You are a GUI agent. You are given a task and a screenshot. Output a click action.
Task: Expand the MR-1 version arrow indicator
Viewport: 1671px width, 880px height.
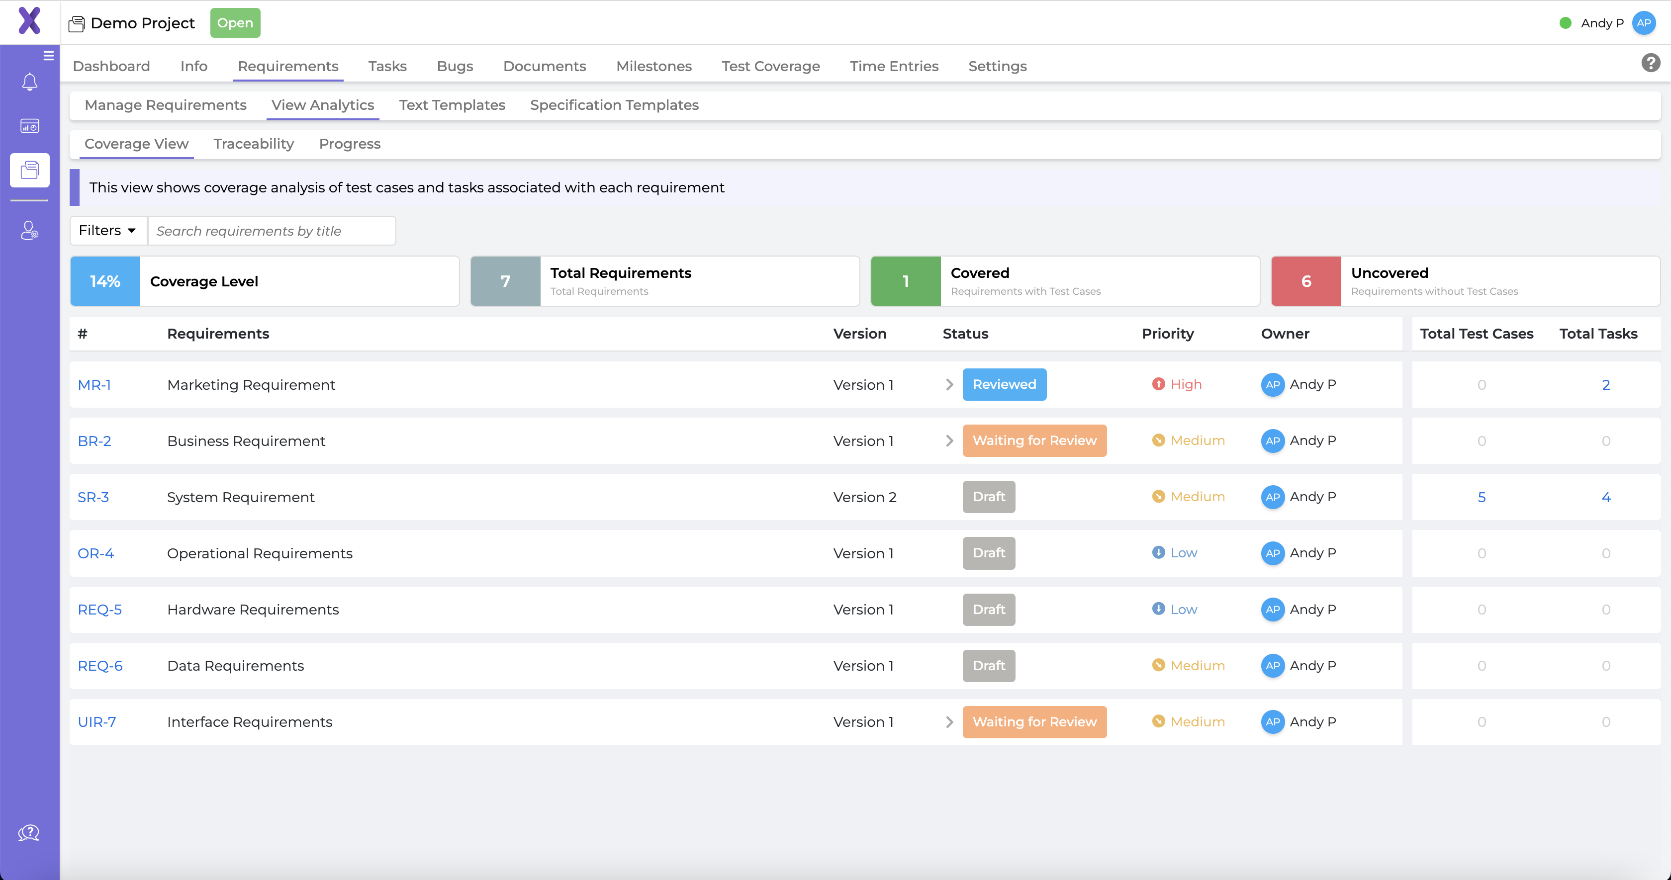point(949,384)
